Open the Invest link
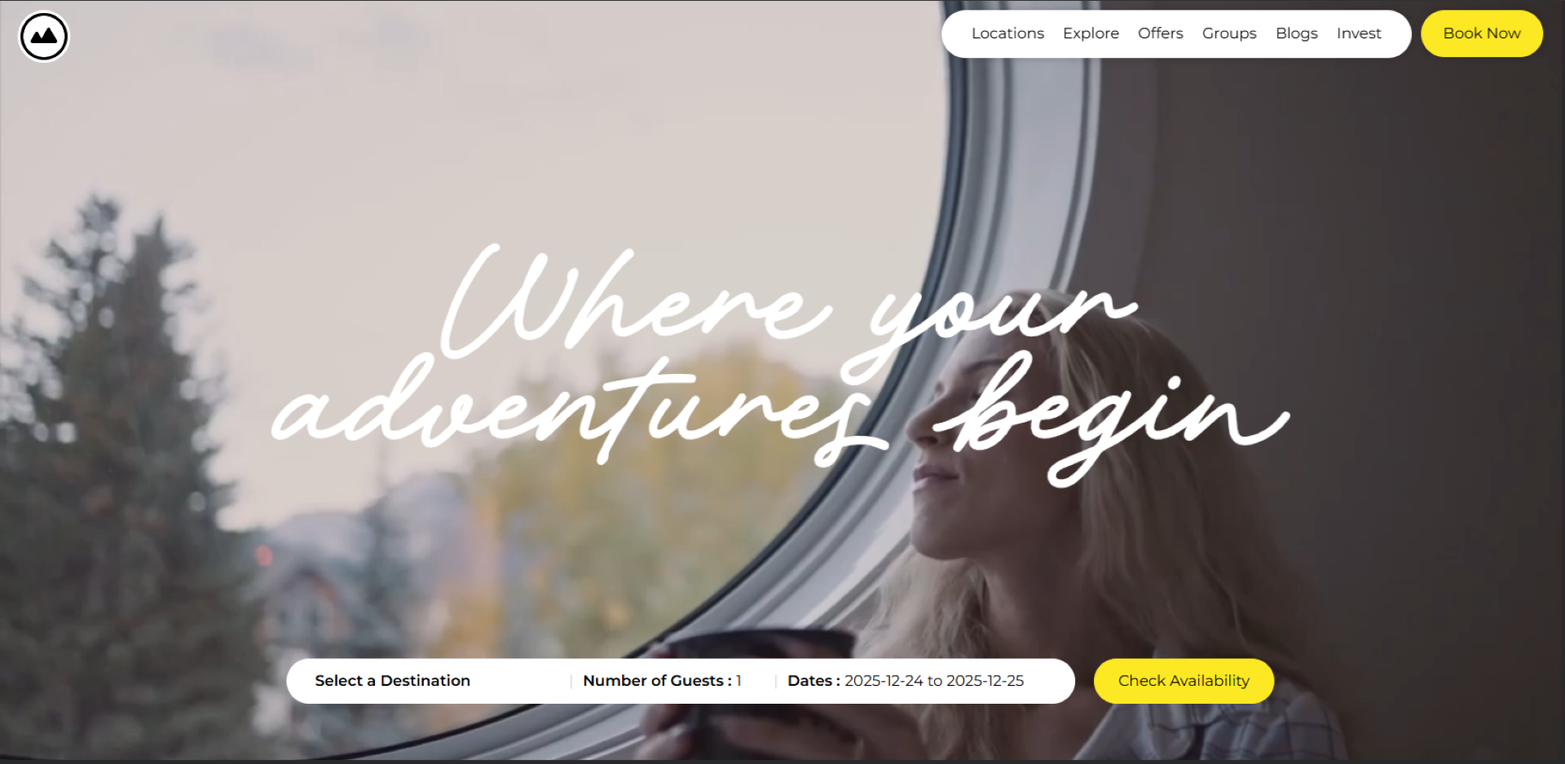The width and height of the screenshot is (1565, 764). point(1359,33)
